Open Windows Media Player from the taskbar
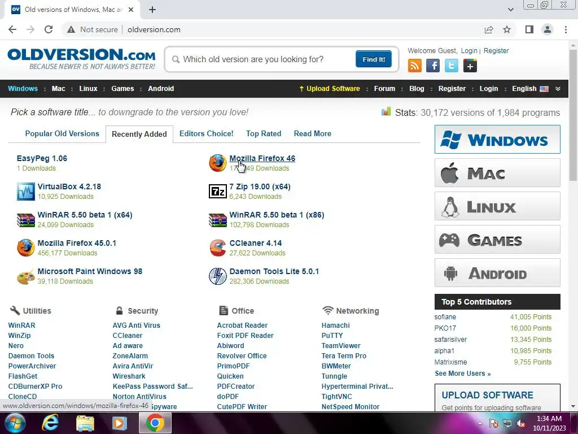Screen dimensions: 578x434 pyautogui.click(x=119, y=423)
